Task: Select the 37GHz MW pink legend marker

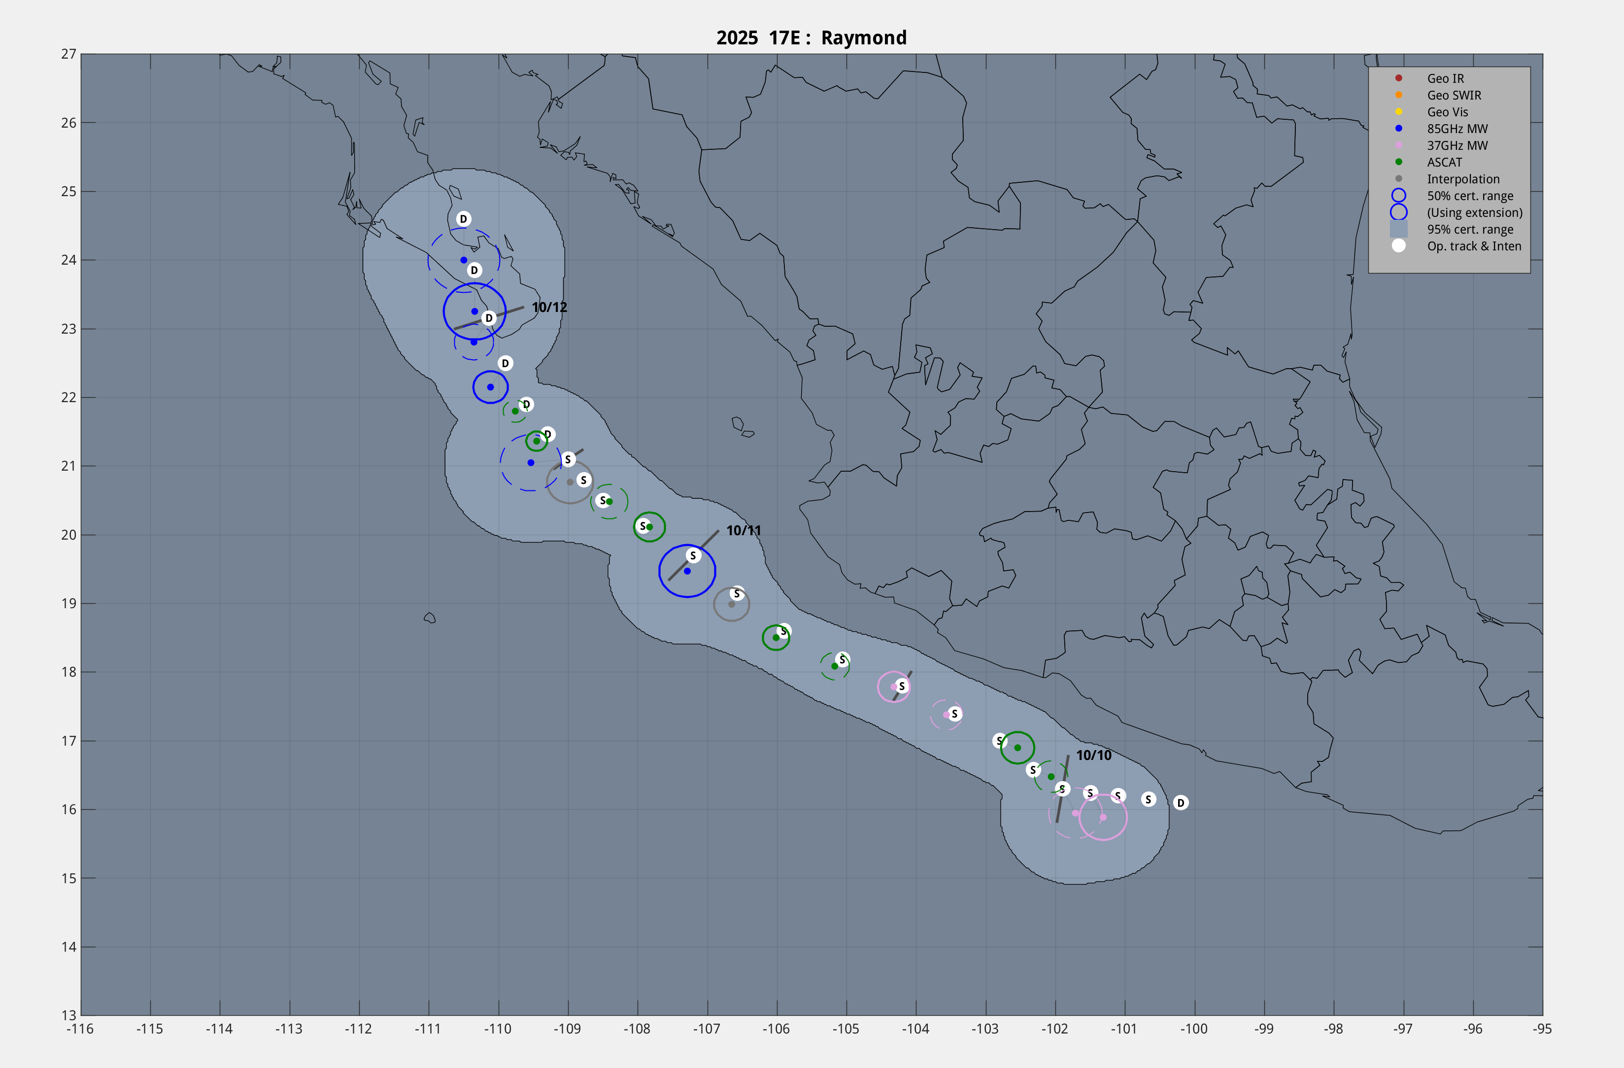Action: pyautogui.click(x=1398, y=145)
